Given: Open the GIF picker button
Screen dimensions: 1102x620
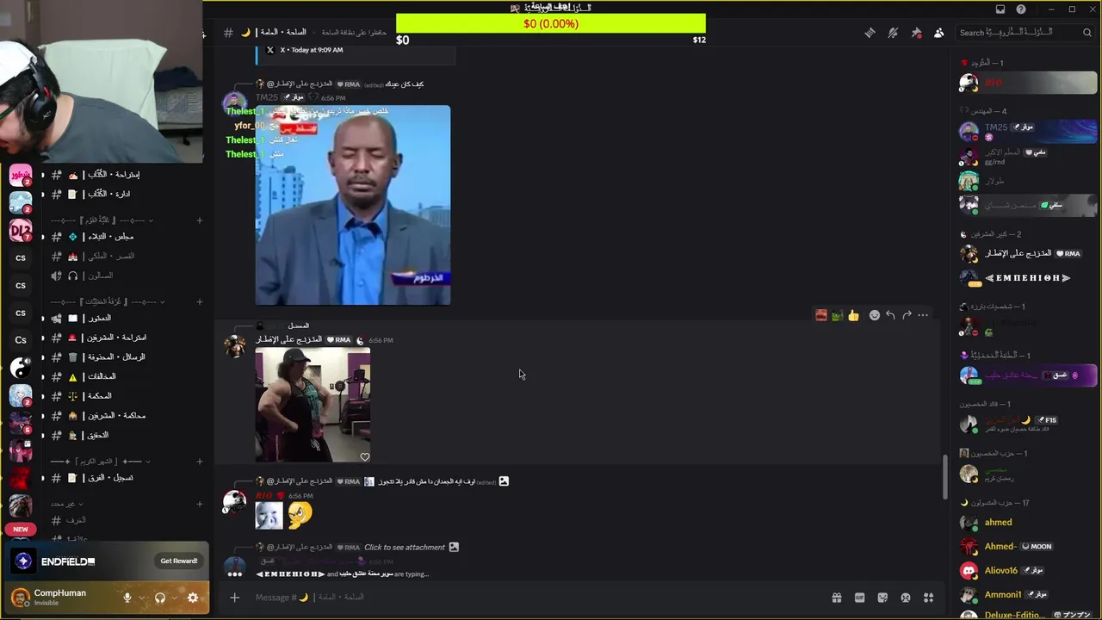Looking at the screenshot, I should (x=859, y=598).
